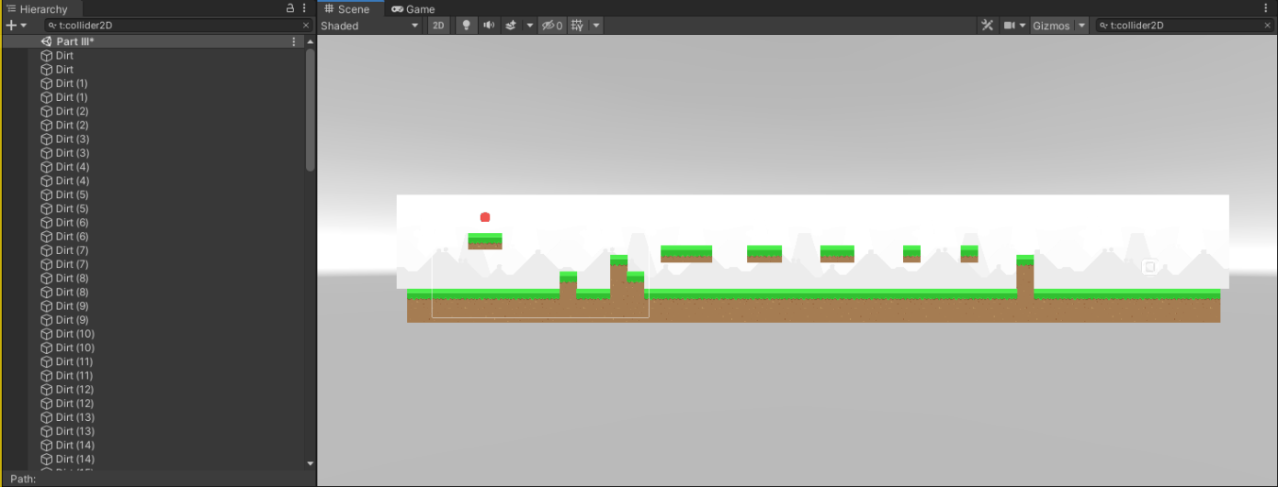The width and height of the screenshot is (1278, 487).
Task: Open the Part III scene options menu
Action: pos(294,42)
